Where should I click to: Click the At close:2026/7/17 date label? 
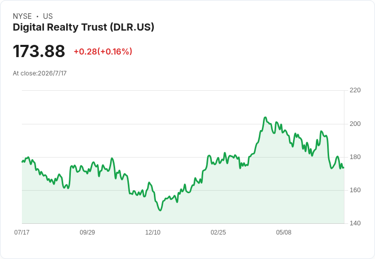click(40, 73)
